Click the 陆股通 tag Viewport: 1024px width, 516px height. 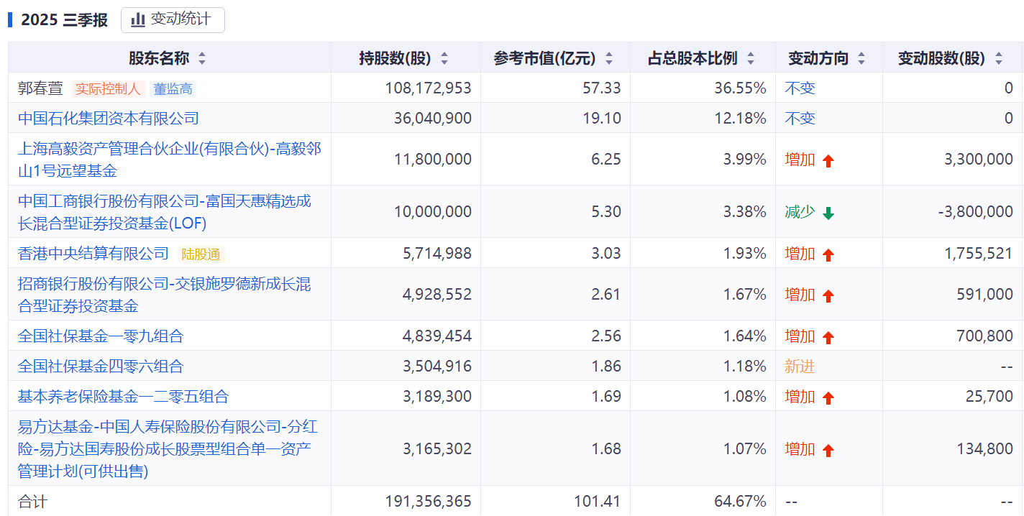[x=201, y=254]
